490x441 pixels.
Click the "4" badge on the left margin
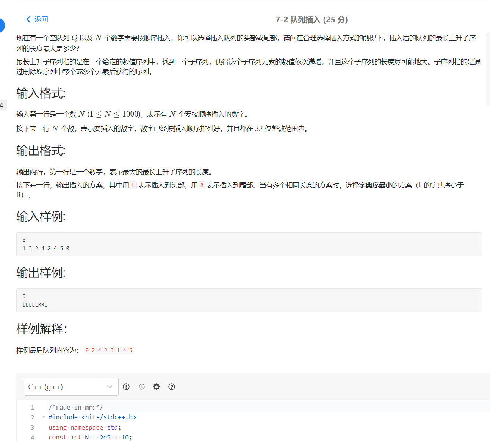(x=2, y=105)
